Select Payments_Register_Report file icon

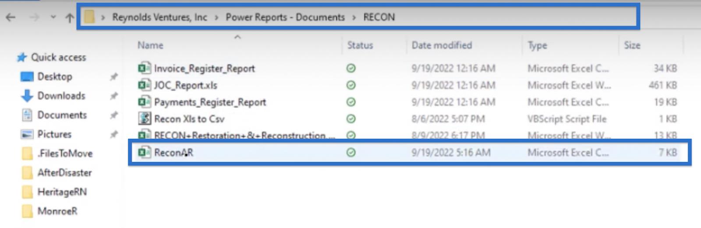click(x=144, y=102)
